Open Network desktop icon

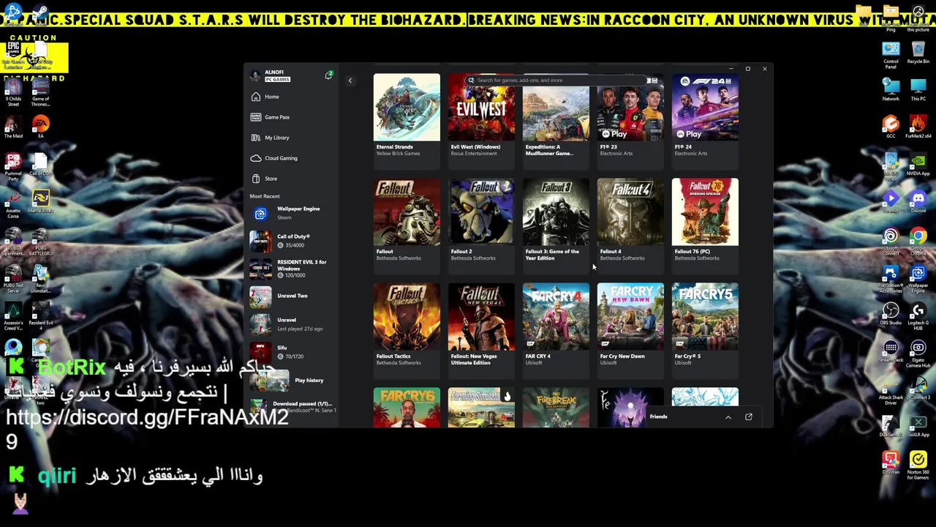pos(891,88)
